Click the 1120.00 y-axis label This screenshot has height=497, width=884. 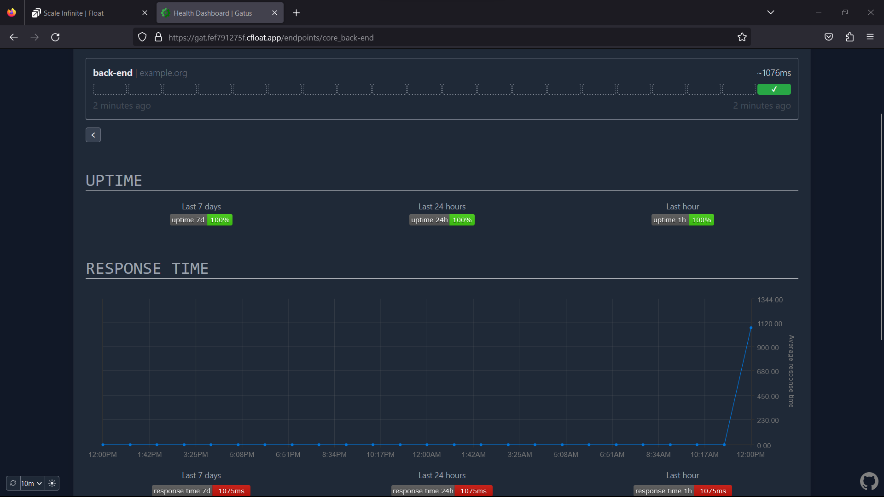pos(770,324)
